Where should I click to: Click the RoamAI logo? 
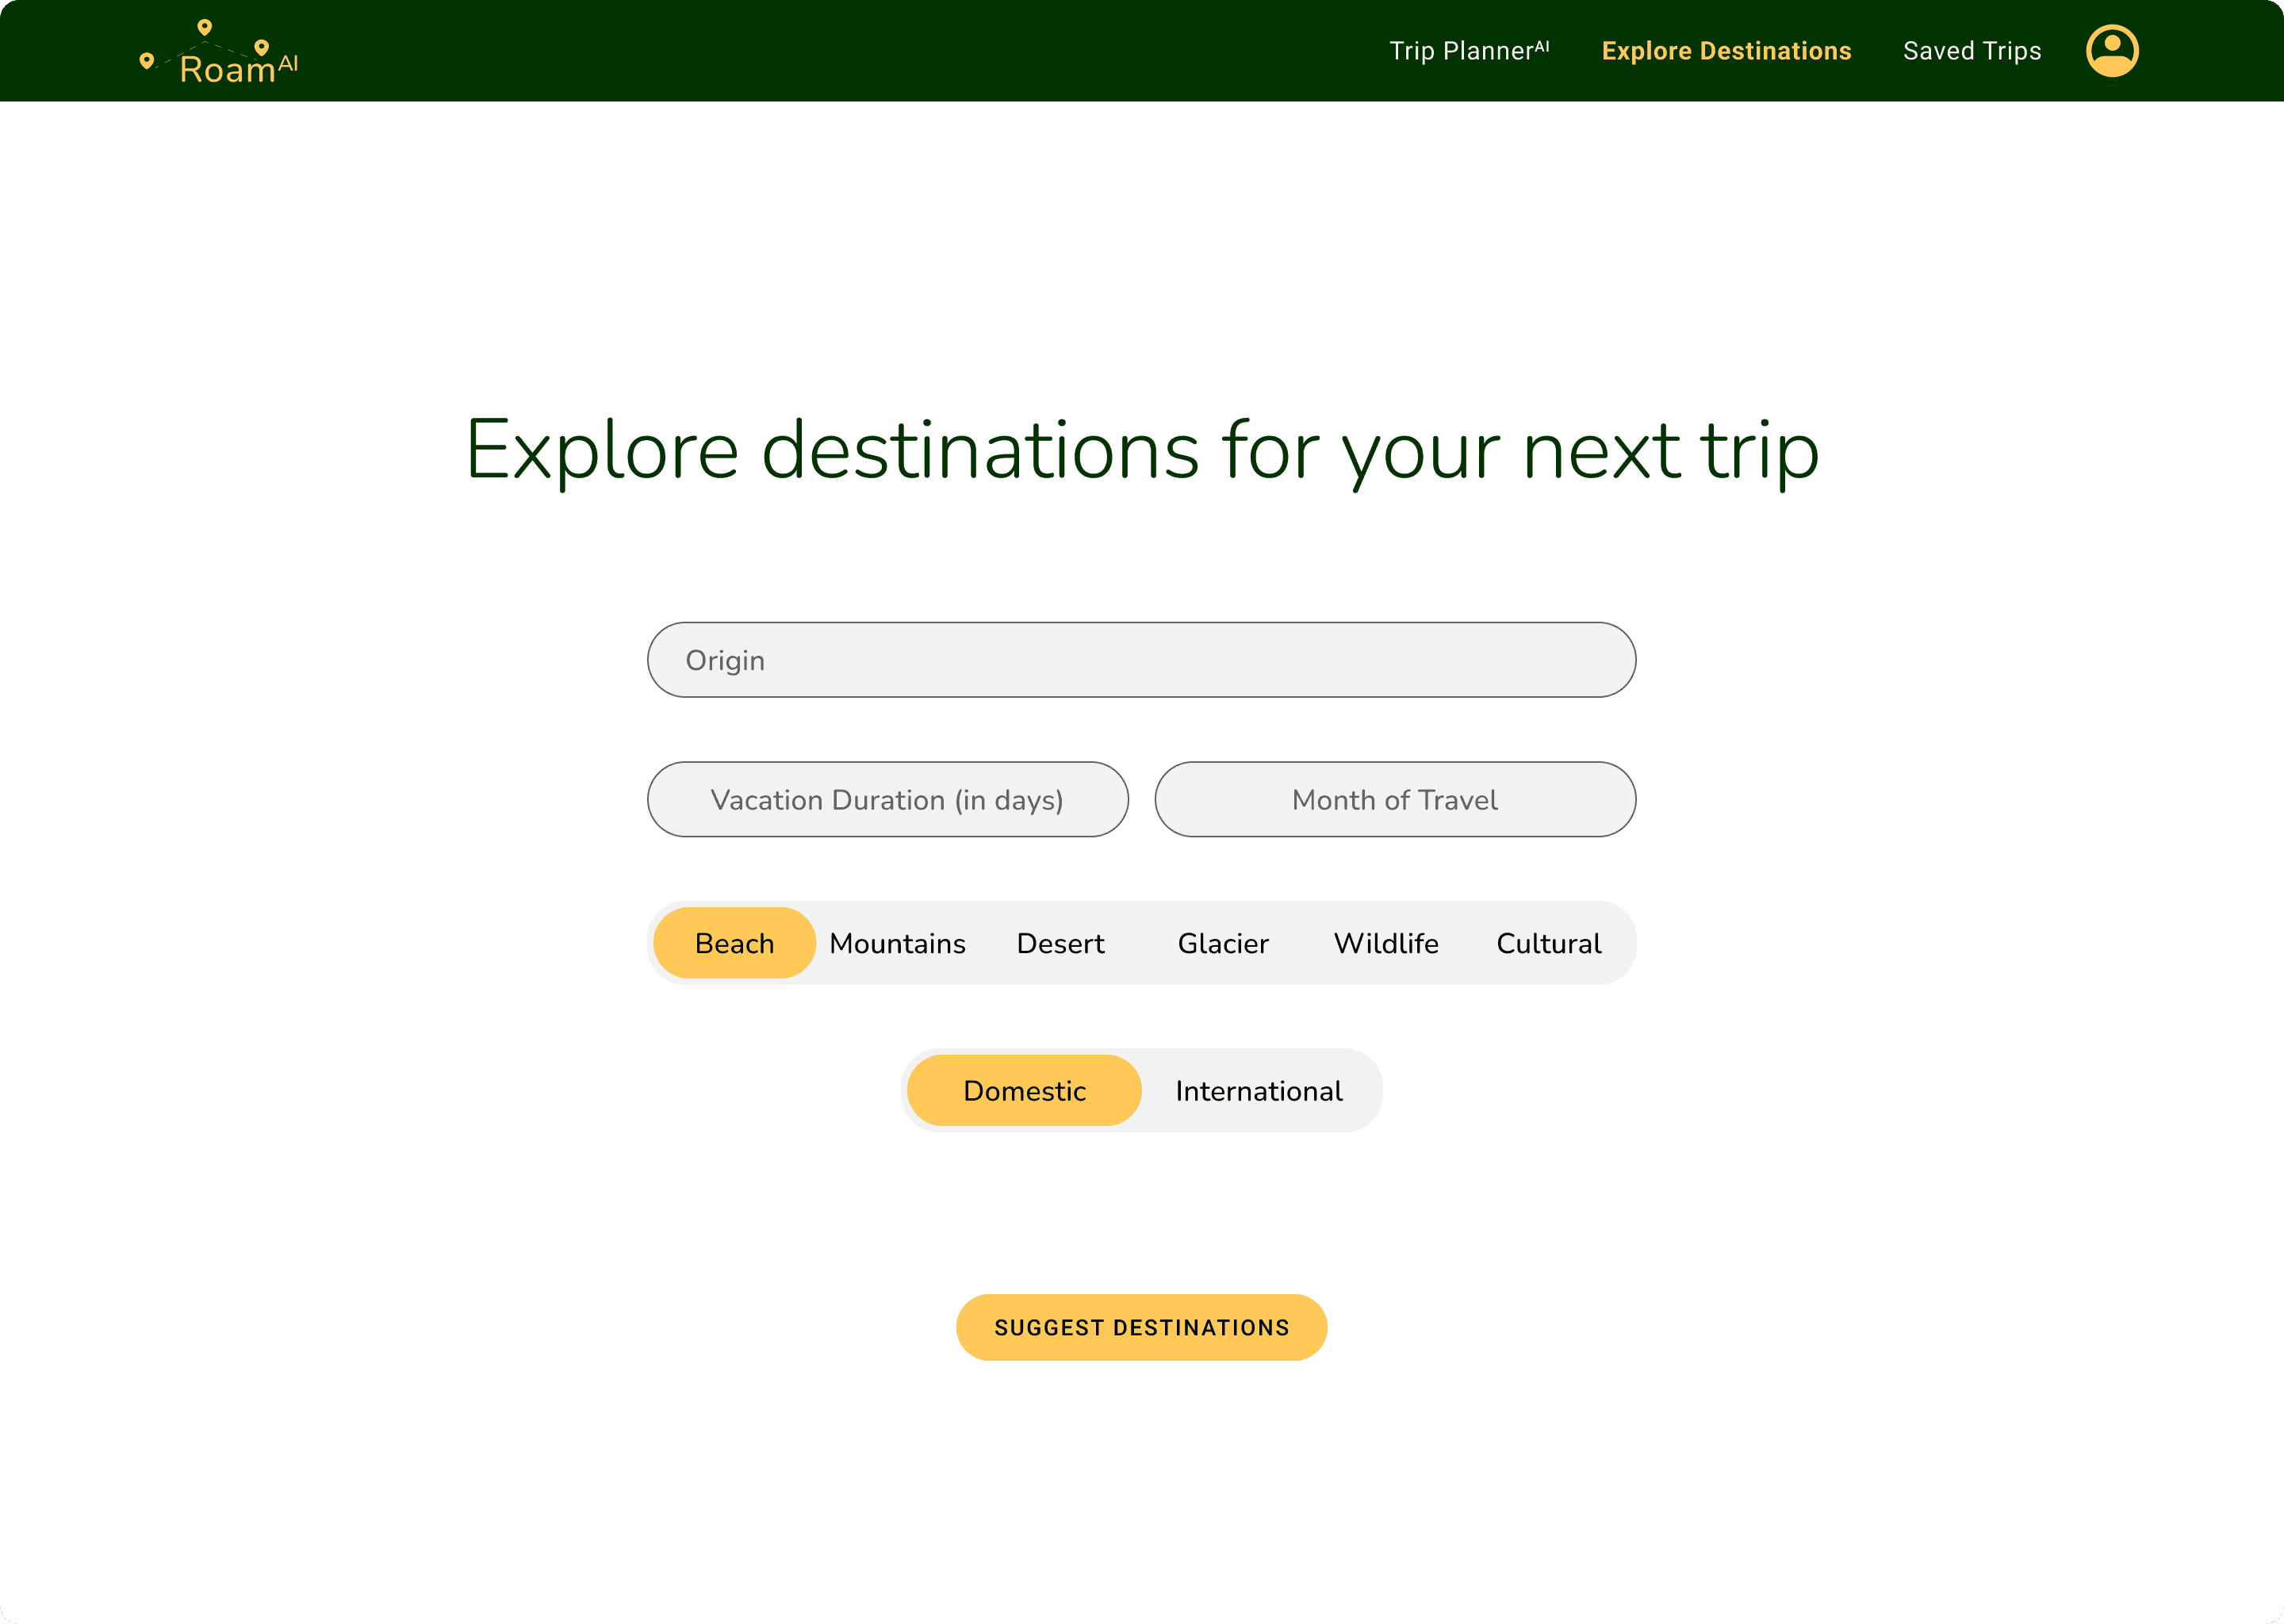(x=227, y=67)
